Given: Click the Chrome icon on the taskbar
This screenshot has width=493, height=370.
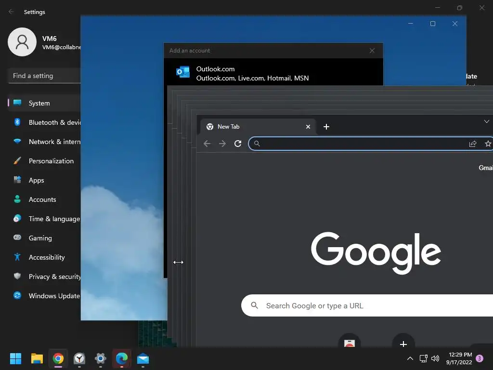Looking at the screenshot, I should (x=58, y=358).
